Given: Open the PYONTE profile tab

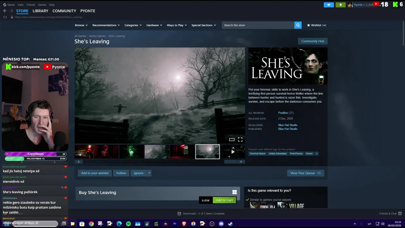Looking at the screenshot, I should point(88,11).
